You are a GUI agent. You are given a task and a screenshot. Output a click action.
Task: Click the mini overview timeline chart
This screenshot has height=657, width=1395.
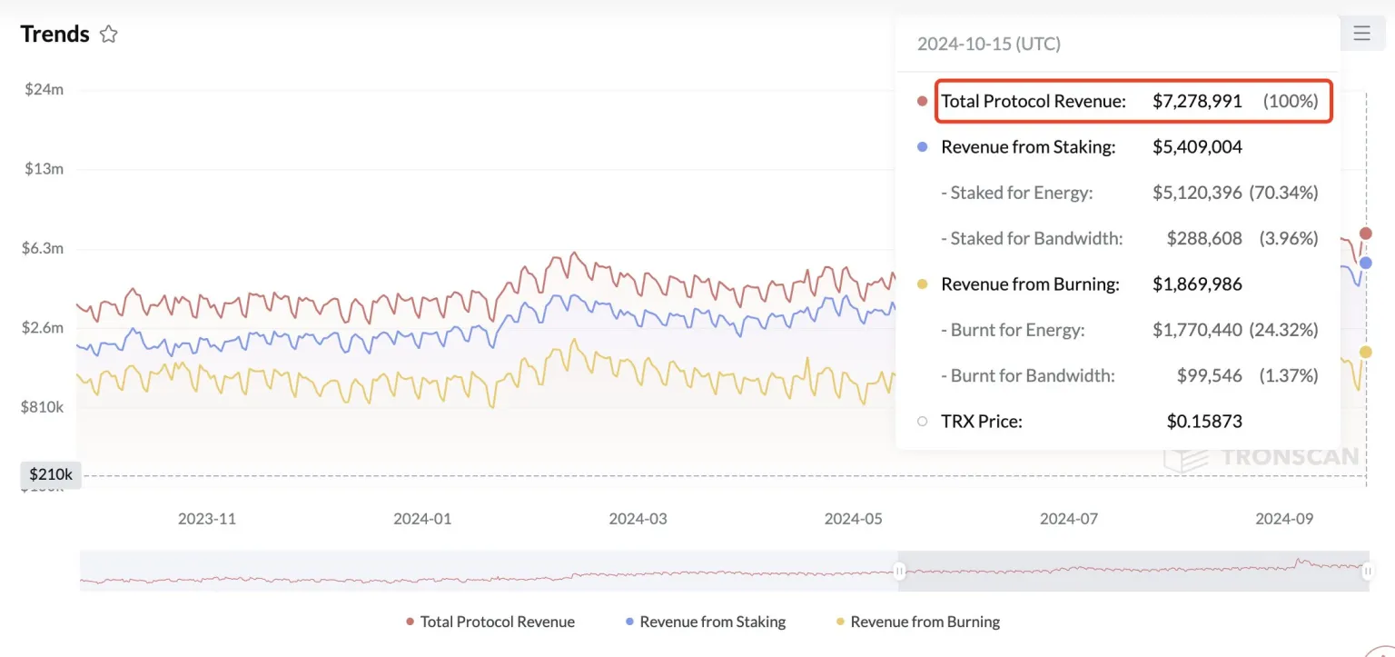click(x=545, y=571)
